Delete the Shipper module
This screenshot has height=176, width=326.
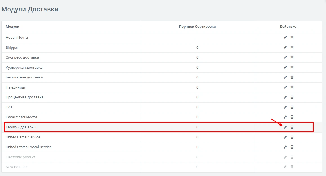292,48
